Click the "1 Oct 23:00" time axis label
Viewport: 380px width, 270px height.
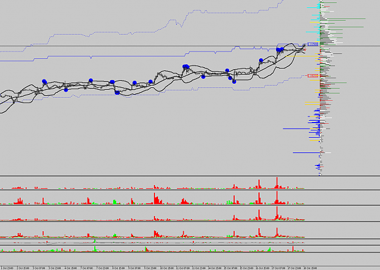pos(7,268)
